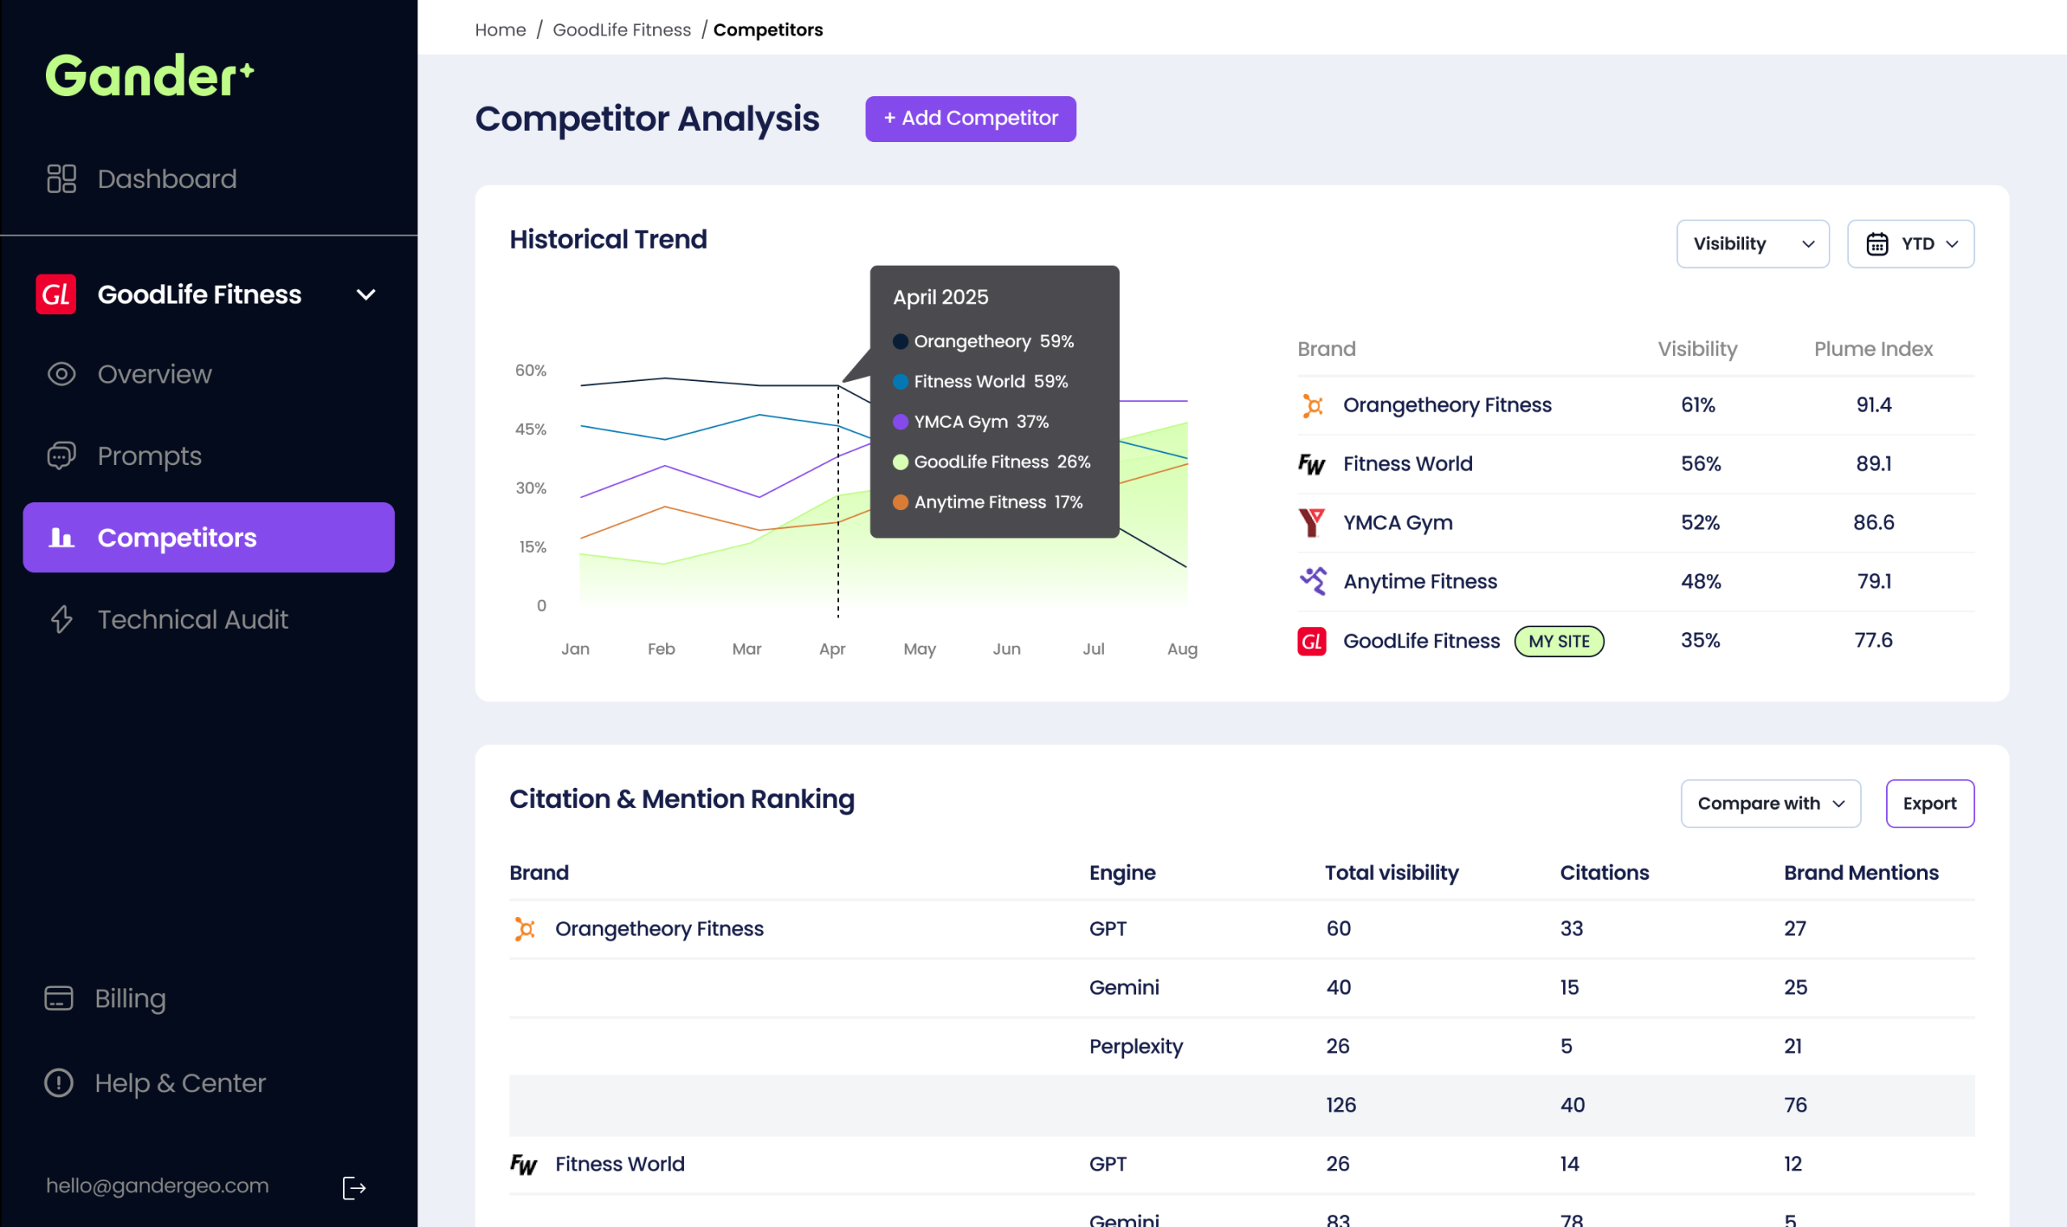
Task: Click the Export button
Action: (1930, 804)
